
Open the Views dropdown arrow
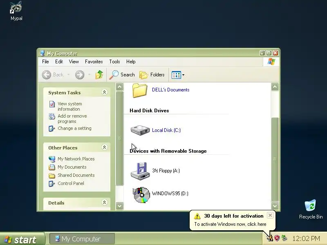point(183,75)
